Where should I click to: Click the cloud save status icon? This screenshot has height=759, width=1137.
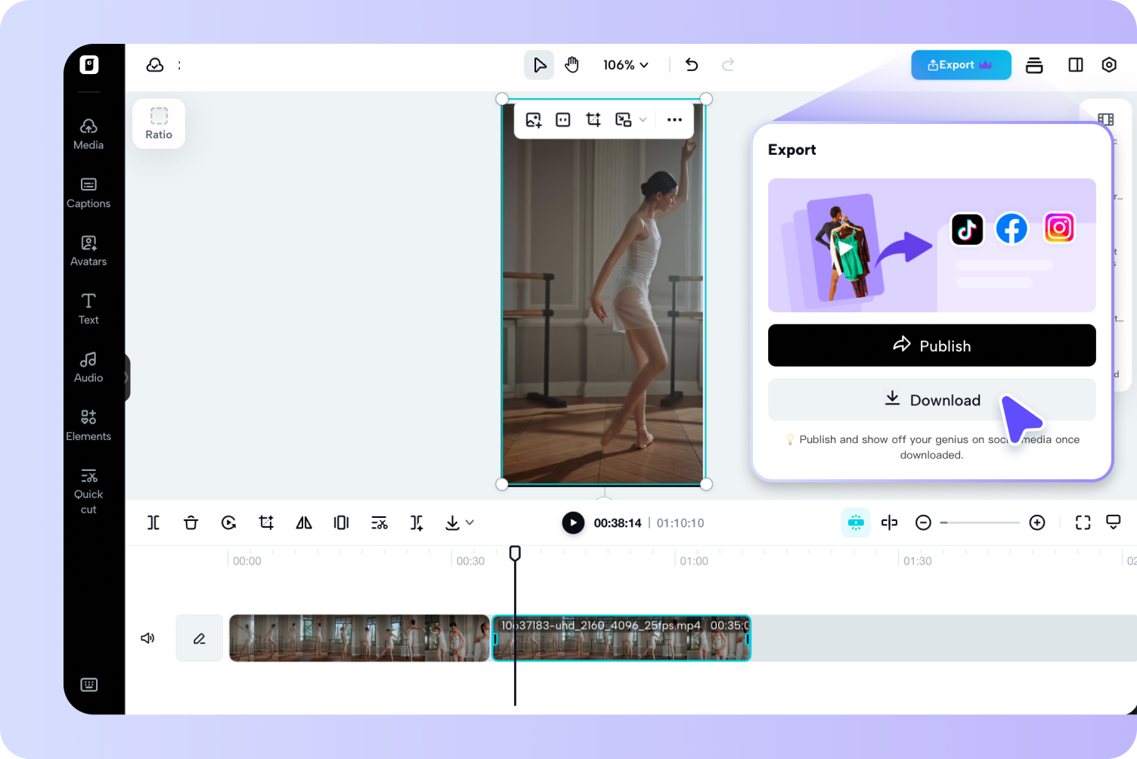click(x=155, y=65)
